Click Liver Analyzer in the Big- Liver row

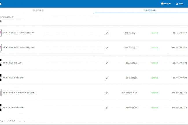click(x=132, y=63)
